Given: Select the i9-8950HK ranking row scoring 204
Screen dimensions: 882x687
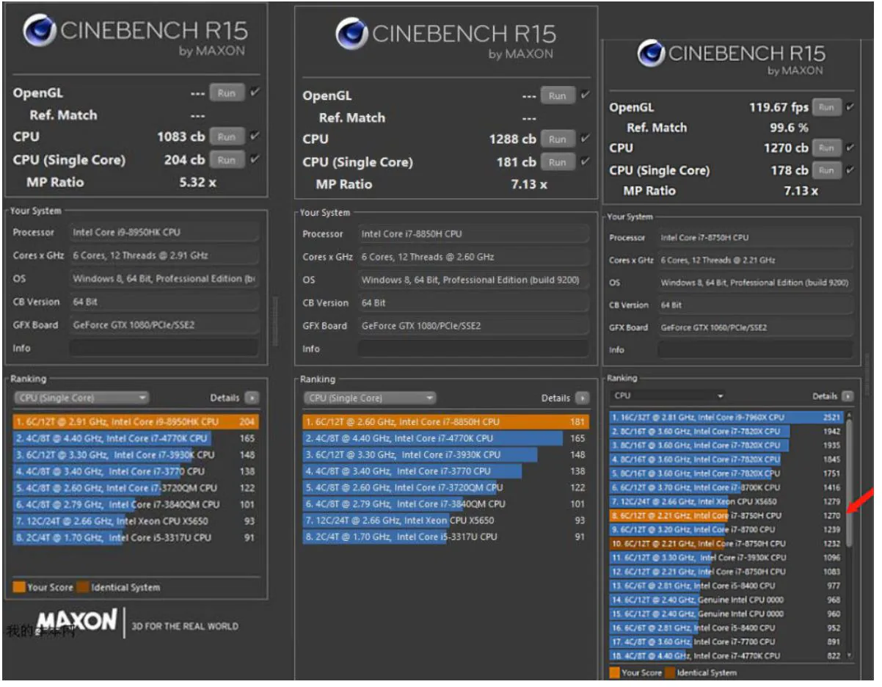Looking at the screenshot, I should coord(136,422).
